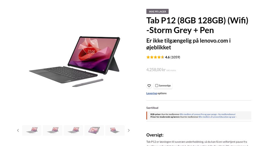This screenshot has width=257, height=146.
Task: Select the fifth product thumbnail
Action: coord(115,130)
